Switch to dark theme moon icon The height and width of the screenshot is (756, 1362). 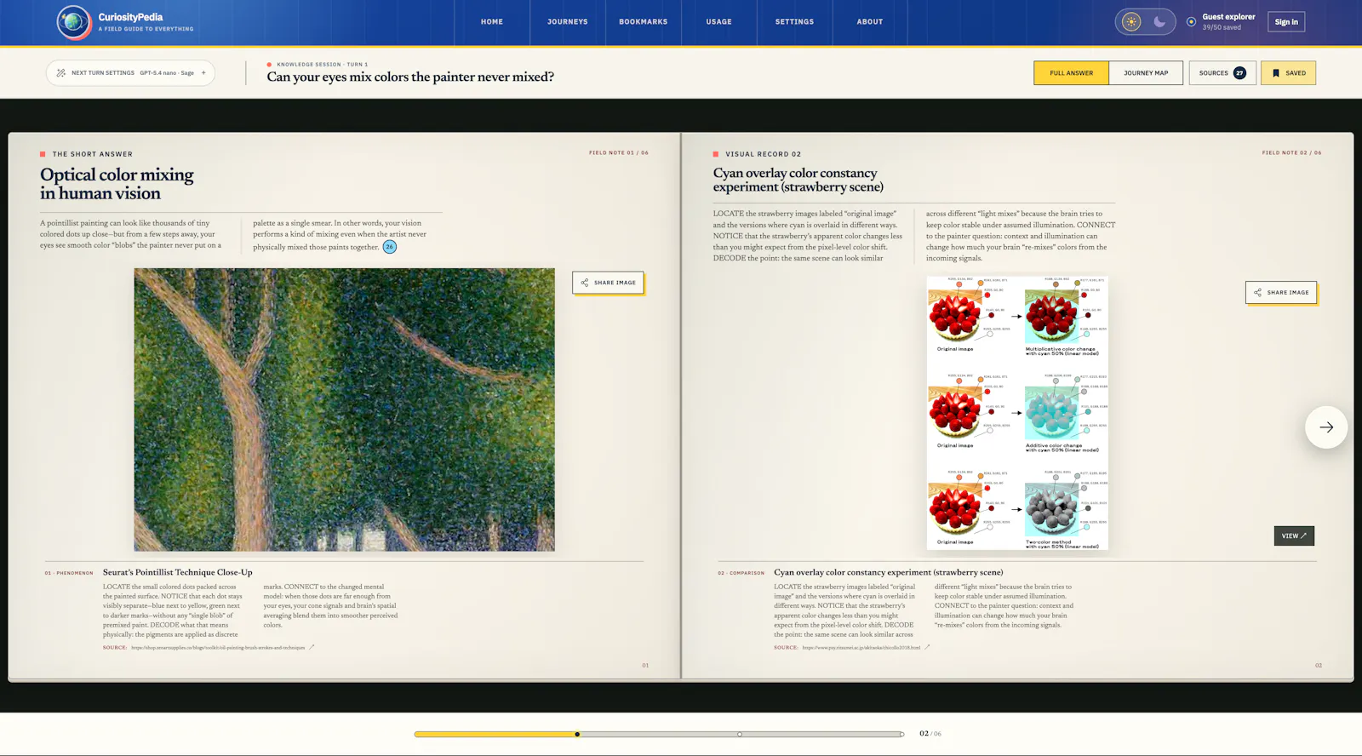[1159, 22]
